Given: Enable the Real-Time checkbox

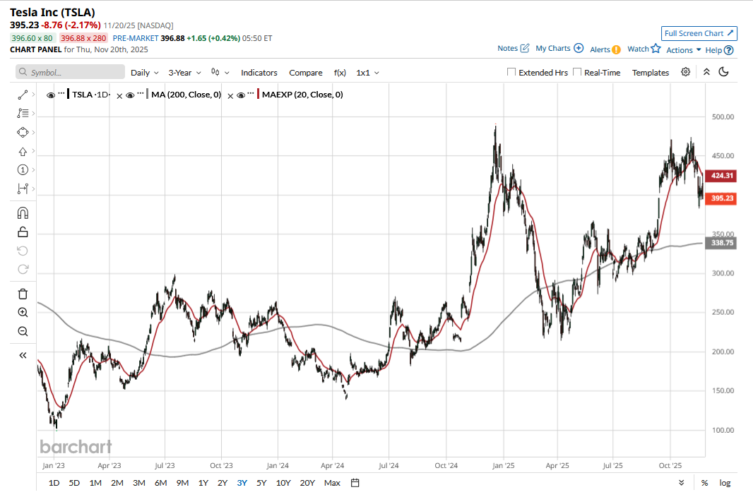Looking at the screenshot, I should [577, 72].
